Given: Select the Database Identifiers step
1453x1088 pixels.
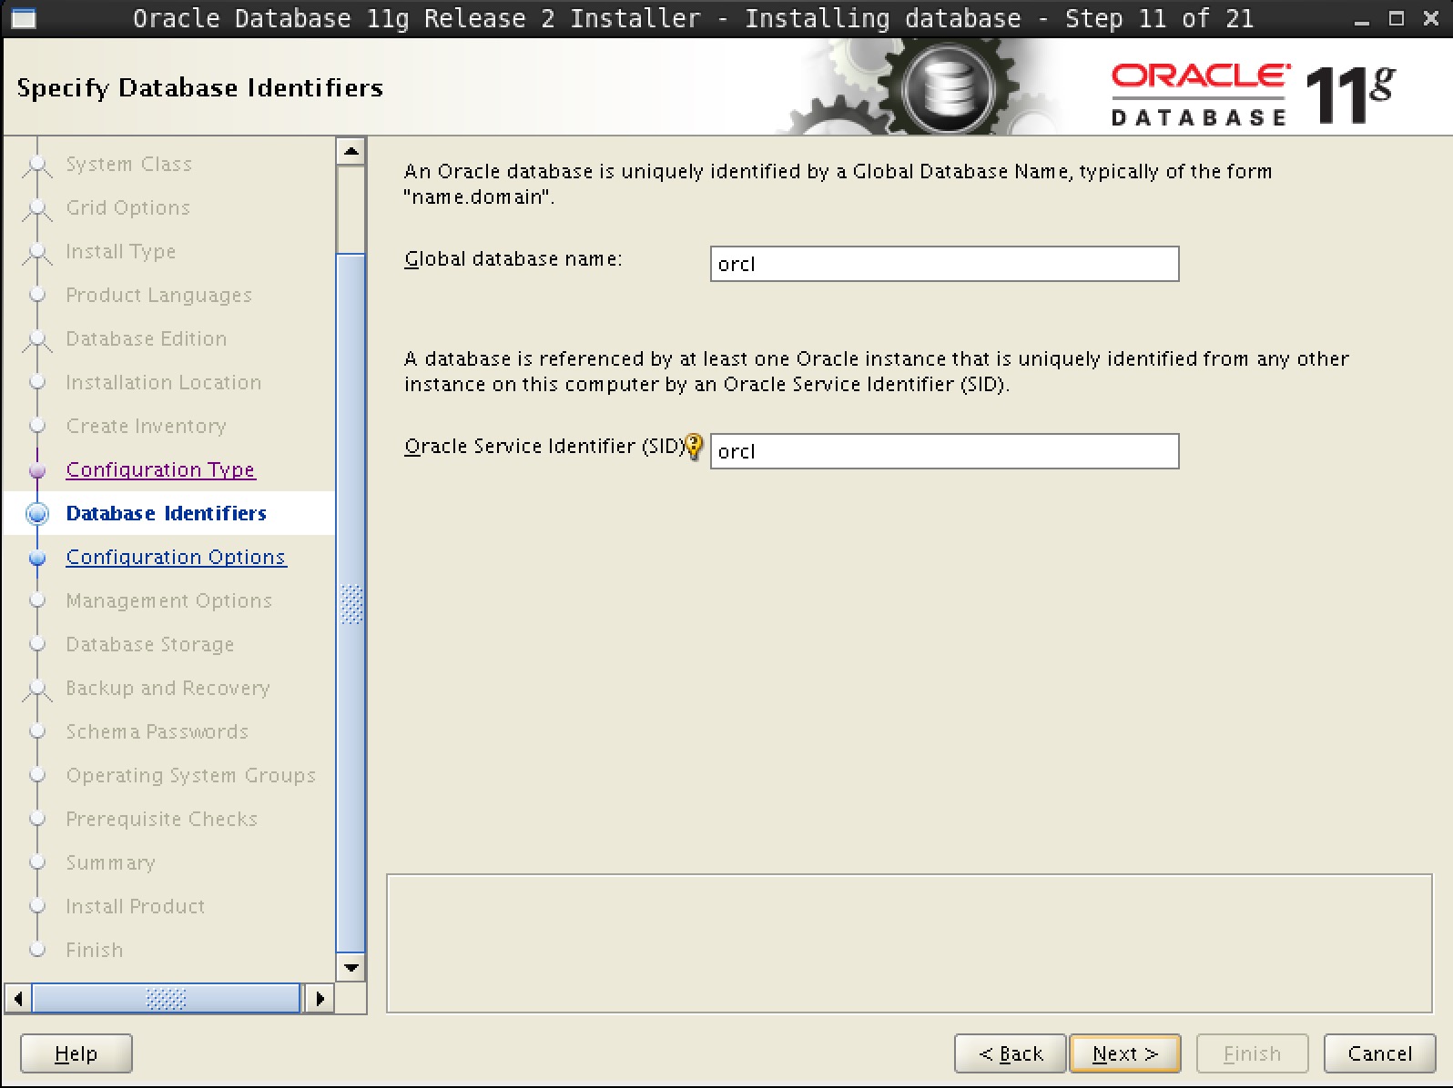Looking at the screenshot, I should click(167, 513).
